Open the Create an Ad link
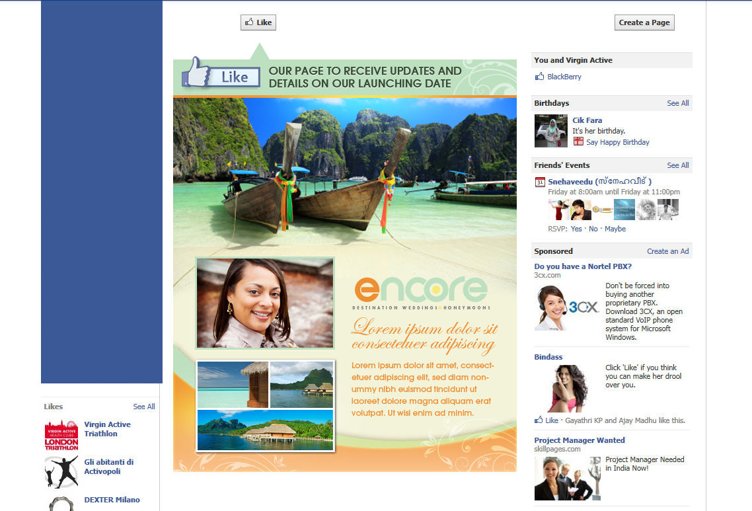Viewport: 752px width, 511px height. point(667,251)
